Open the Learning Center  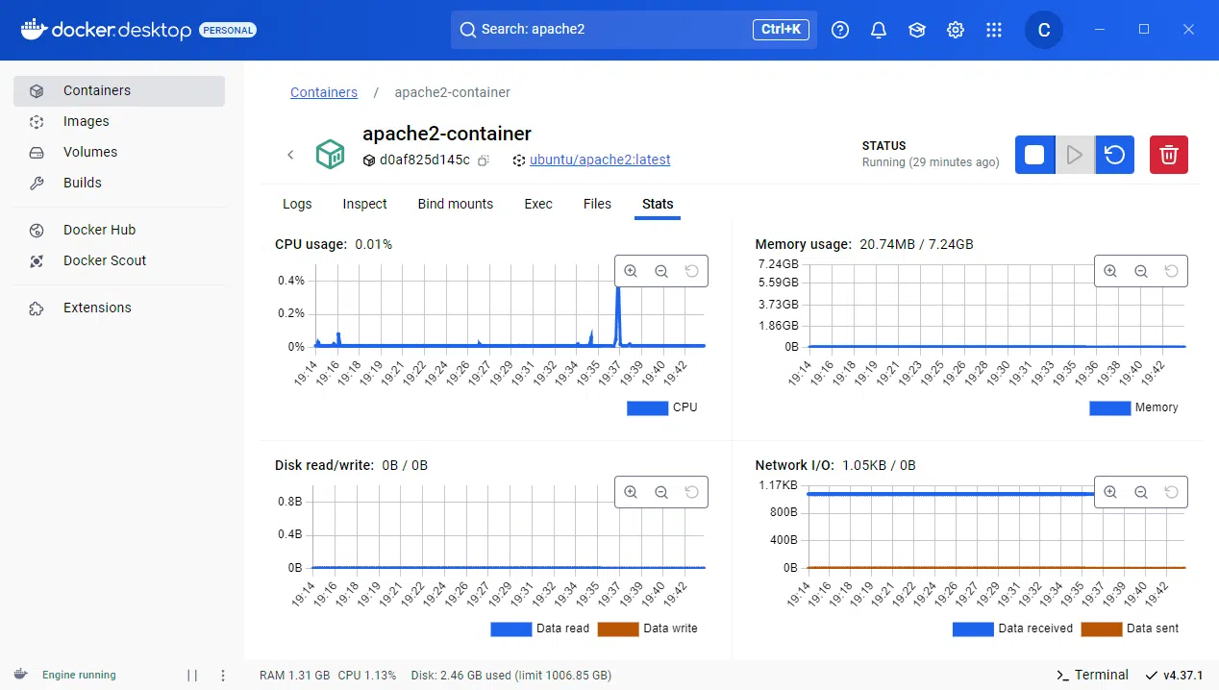[916, 30]
